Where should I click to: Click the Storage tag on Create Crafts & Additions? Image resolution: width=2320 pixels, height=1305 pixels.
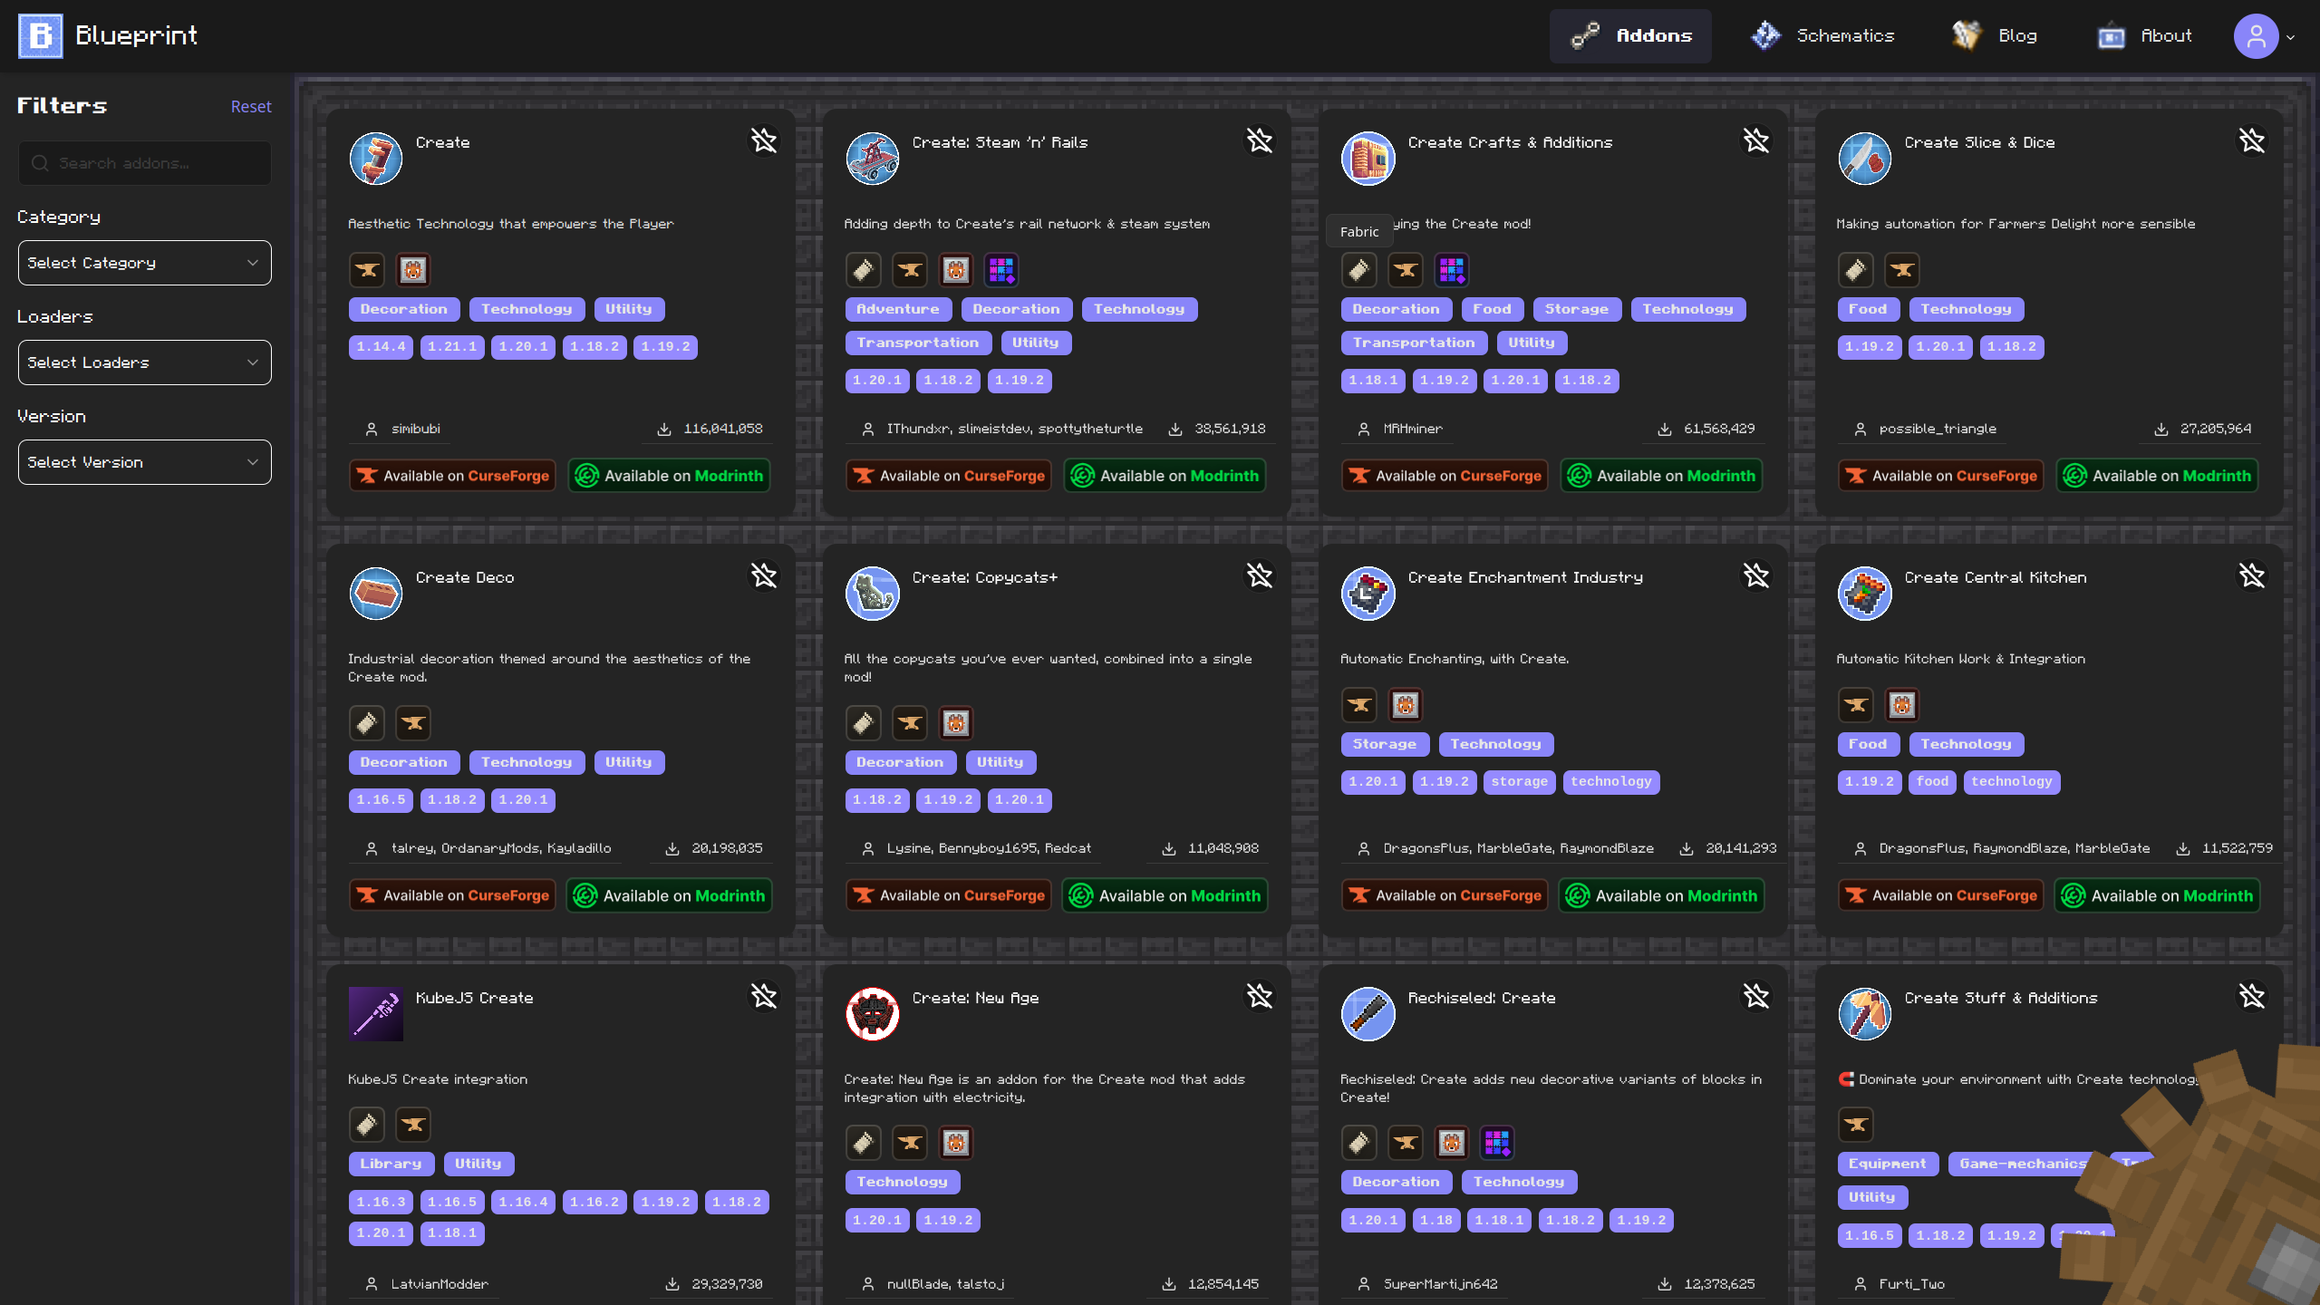pyautogui.click(x=1577, y=309)
